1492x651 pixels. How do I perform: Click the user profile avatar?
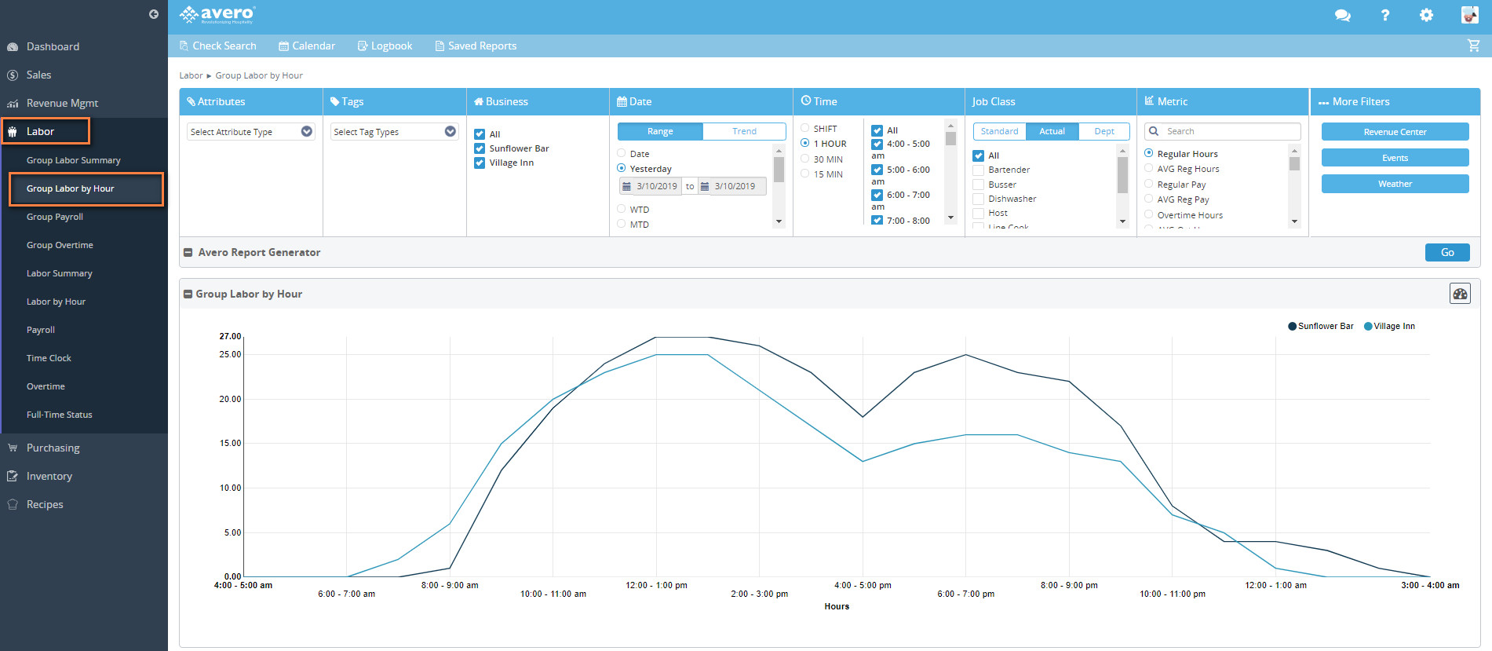click(1469, 15)
